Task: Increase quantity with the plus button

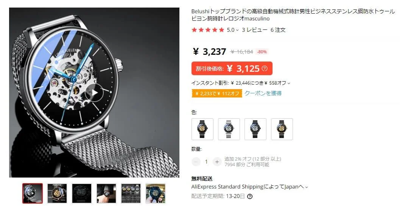Action: (217, 162)
